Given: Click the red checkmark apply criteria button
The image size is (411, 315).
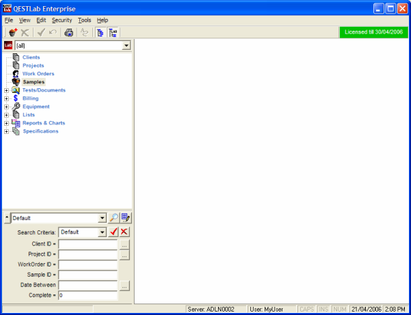Looking at the screenshot, I should 114,232.
